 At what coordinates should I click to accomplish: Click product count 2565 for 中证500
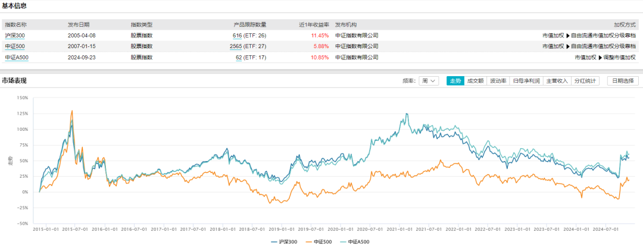(236, 46)
